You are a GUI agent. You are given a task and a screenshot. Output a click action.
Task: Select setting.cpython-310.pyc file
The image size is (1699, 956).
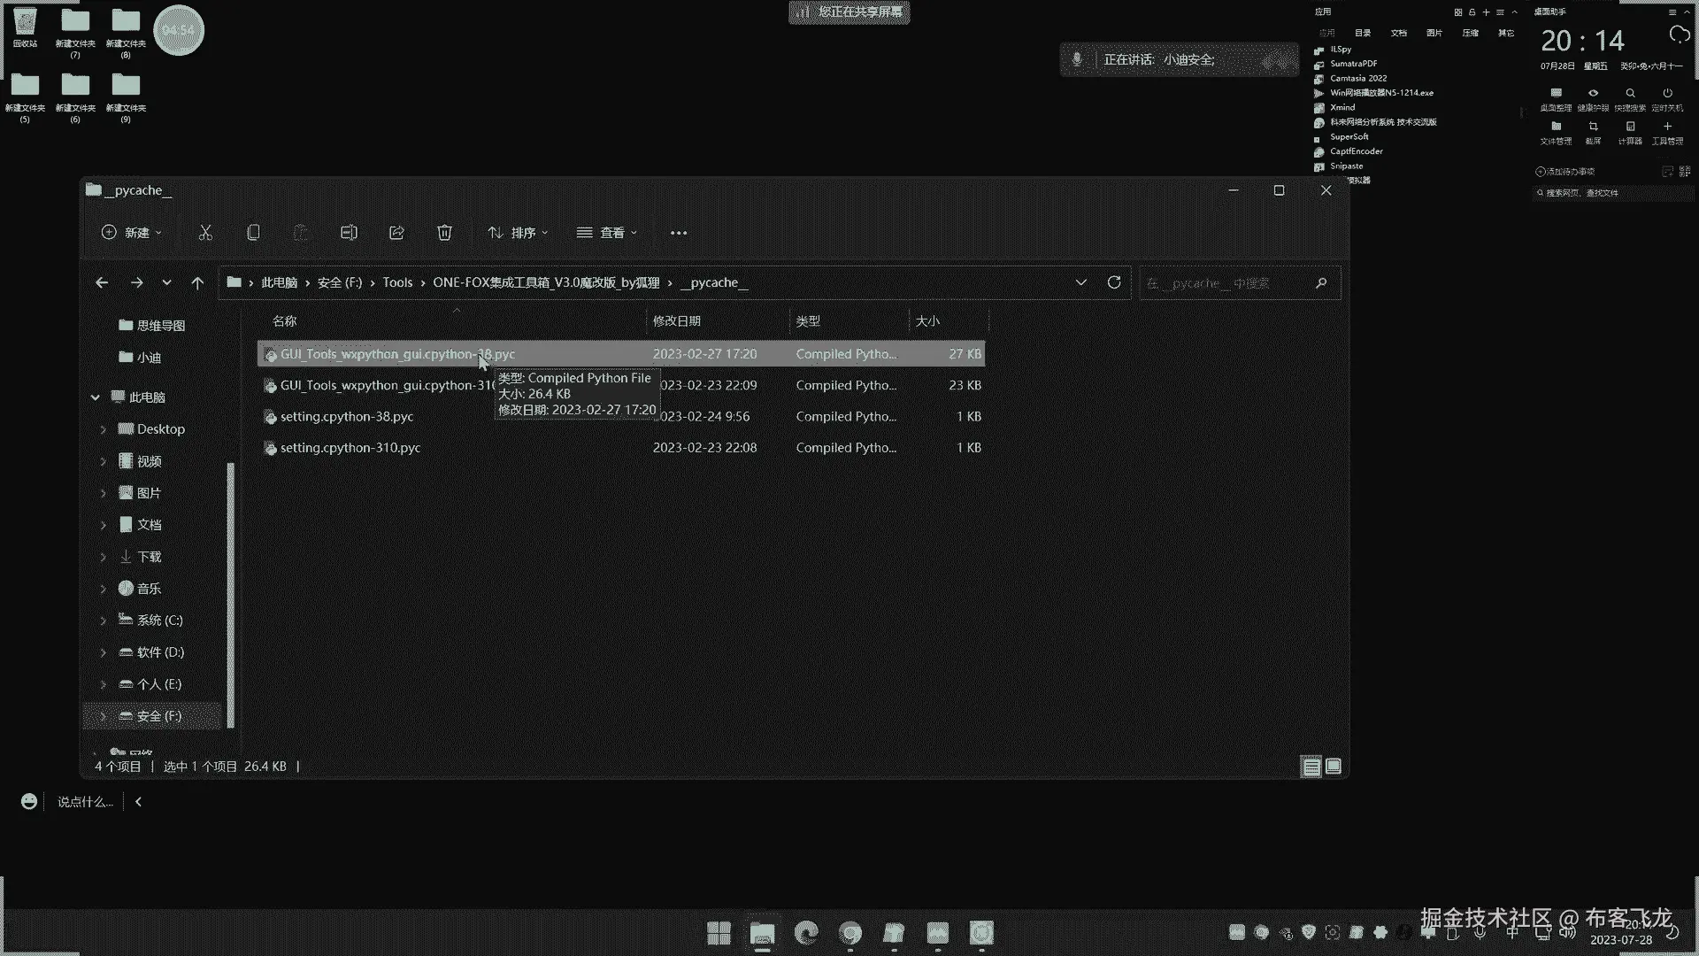350,448
